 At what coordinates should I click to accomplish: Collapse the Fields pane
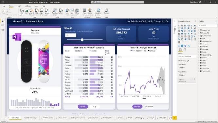click(x=216, y=21)
